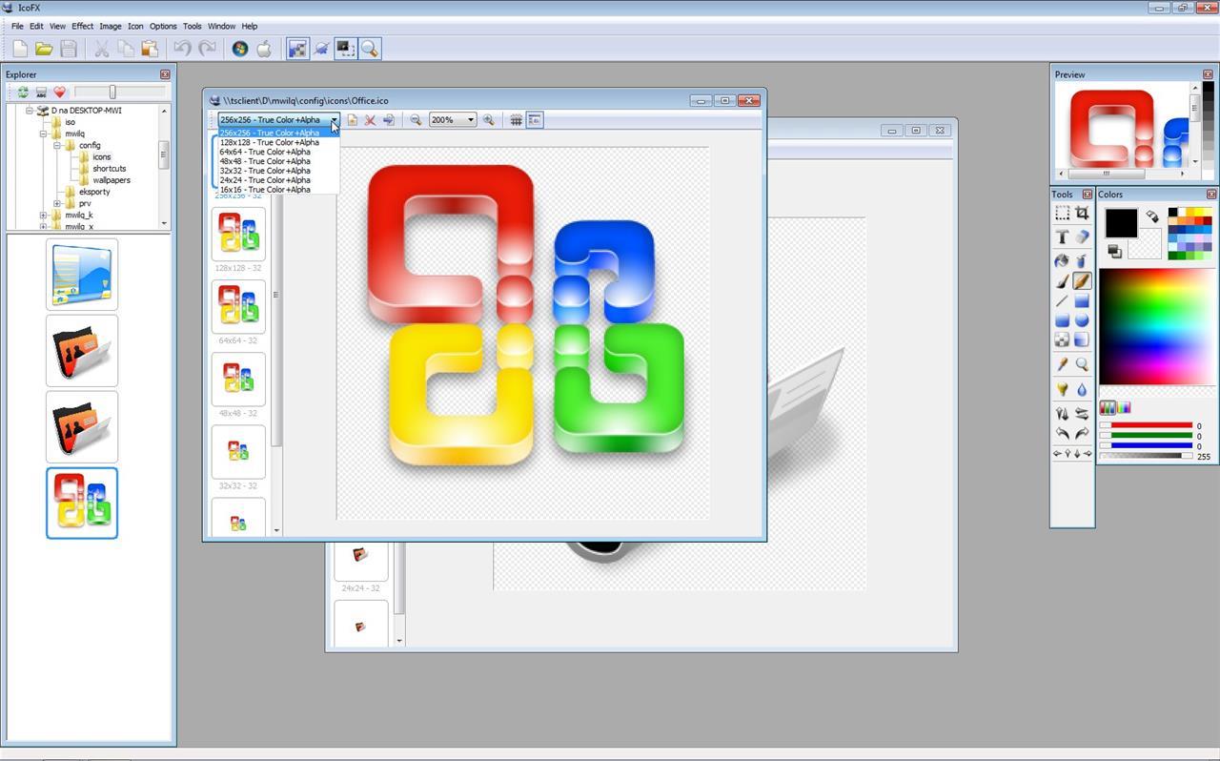Pick a color from the rainbow spectrum
The image size is (1220, 761).
pos(1157,326)
